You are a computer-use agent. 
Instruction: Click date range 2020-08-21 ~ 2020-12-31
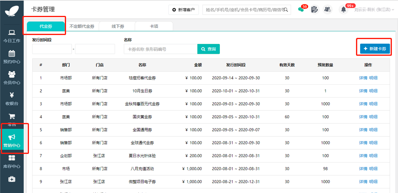[236, 182]
